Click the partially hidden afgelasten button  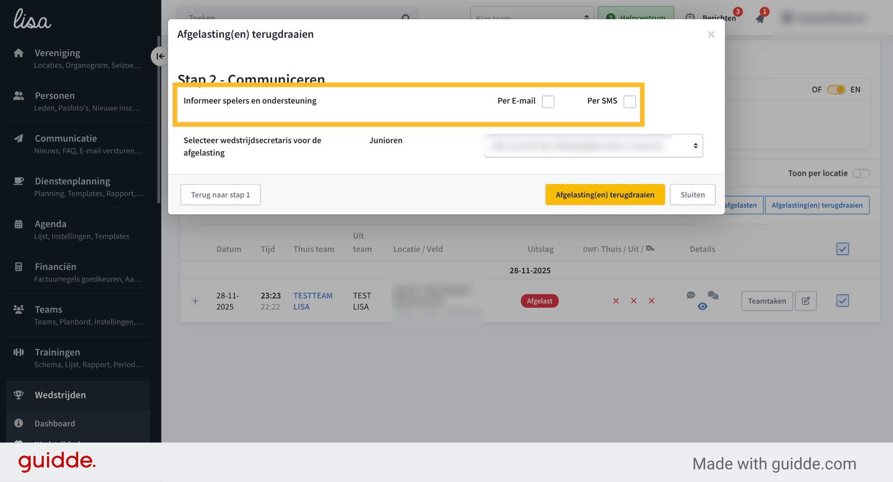(x=744, y=205)
